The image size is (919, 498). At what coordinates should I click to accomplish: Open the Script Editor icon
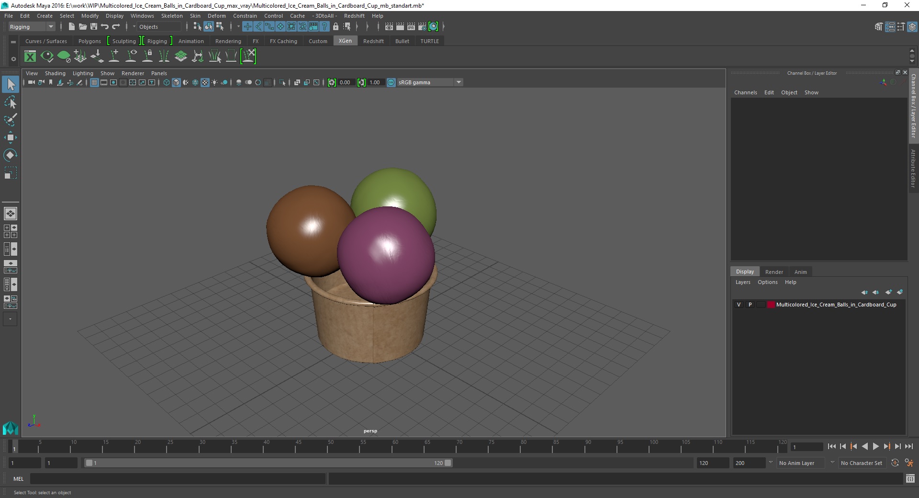click(910, 478)
